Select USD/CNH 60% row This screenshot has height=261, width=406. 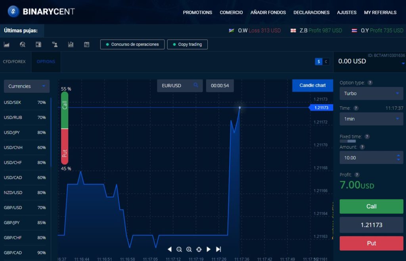(x=25, y=148)
